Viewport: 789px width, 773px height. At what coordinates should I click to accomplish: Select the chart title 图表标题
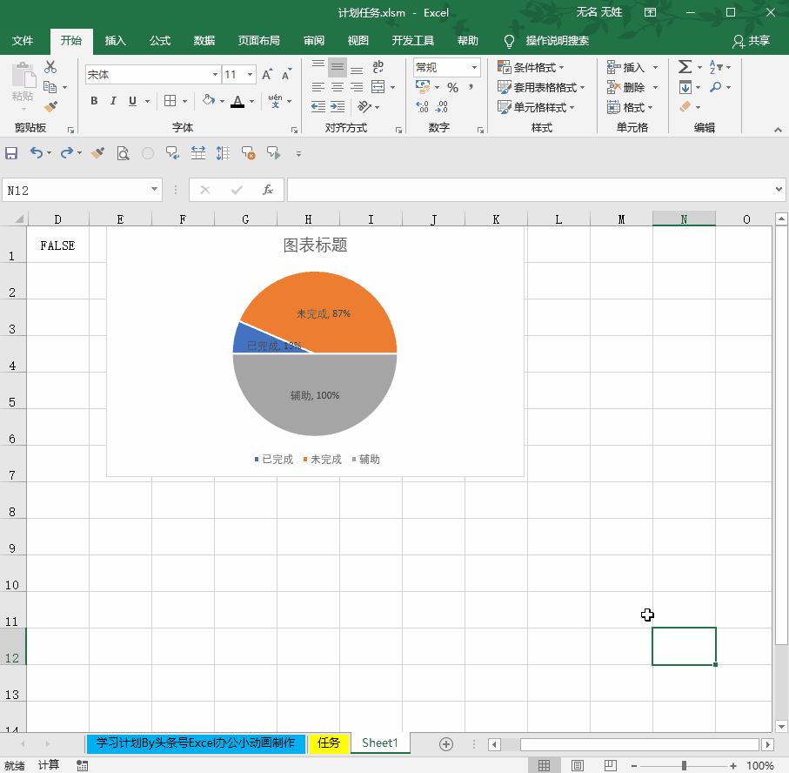pyautogui.click(x=315, y=245)
